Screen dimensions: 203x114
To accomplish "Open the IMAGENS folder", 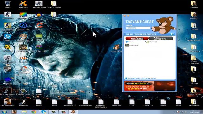I will click(x=194, y=15).
